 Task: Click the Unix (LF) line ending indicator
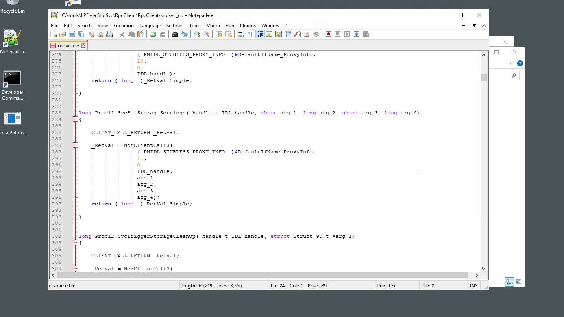coord(386,286)
